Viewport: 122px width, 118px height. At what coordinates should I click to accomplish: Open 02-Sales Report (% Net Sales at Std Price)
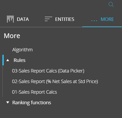tap(55, 81)
